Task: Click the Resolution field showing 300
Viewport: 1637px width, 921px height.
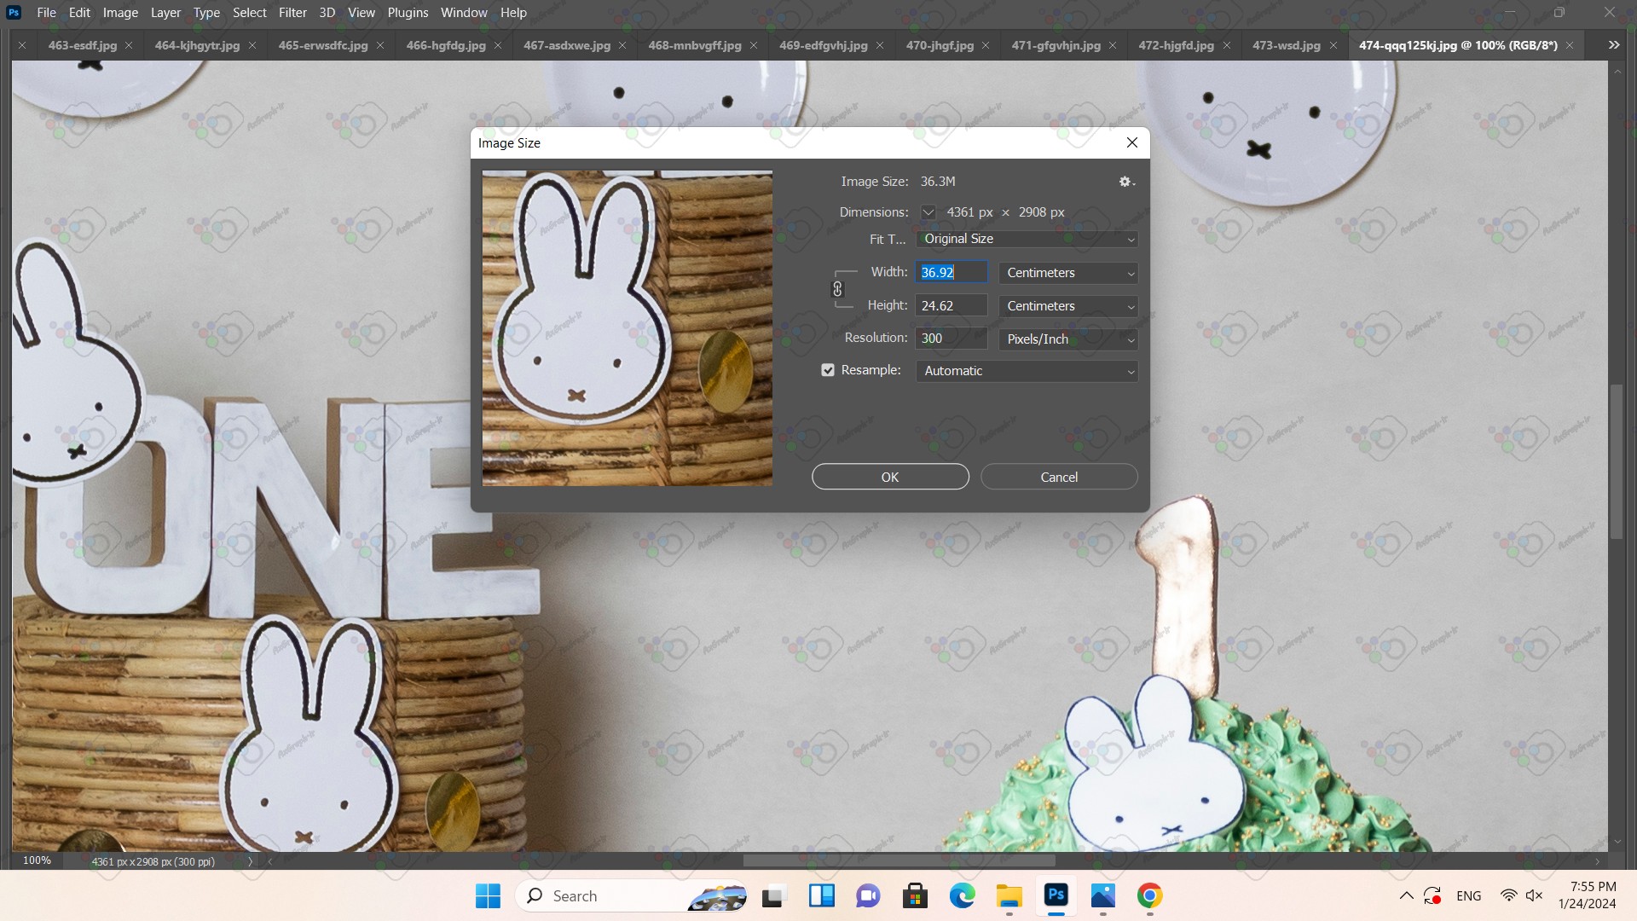Action: pyautogui.click(x=952, y=339)
